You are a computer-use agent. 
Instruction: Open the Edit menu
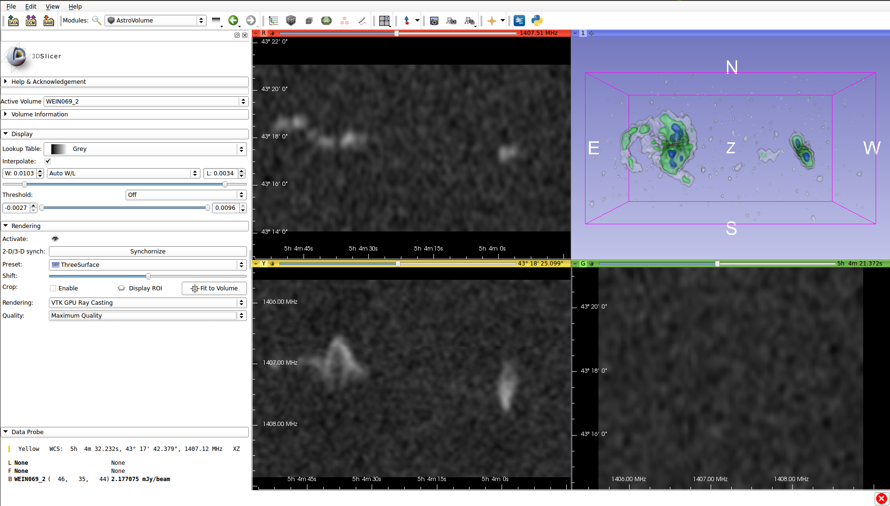click(31, 6)
